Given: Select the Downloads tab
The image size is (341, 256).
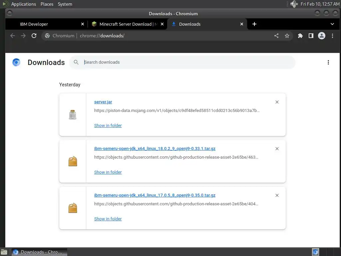Looking at the screenshot, I should (x=206, y=24).
